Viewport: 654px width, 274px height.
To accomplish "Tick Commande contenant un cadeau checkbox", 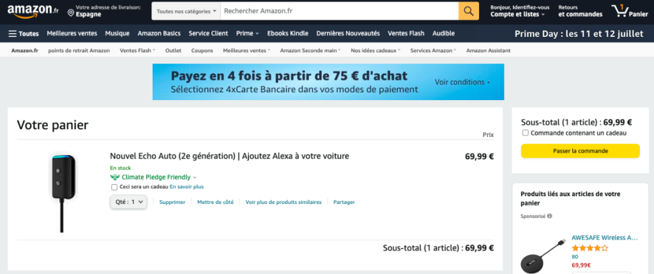I will coord(526,133).
